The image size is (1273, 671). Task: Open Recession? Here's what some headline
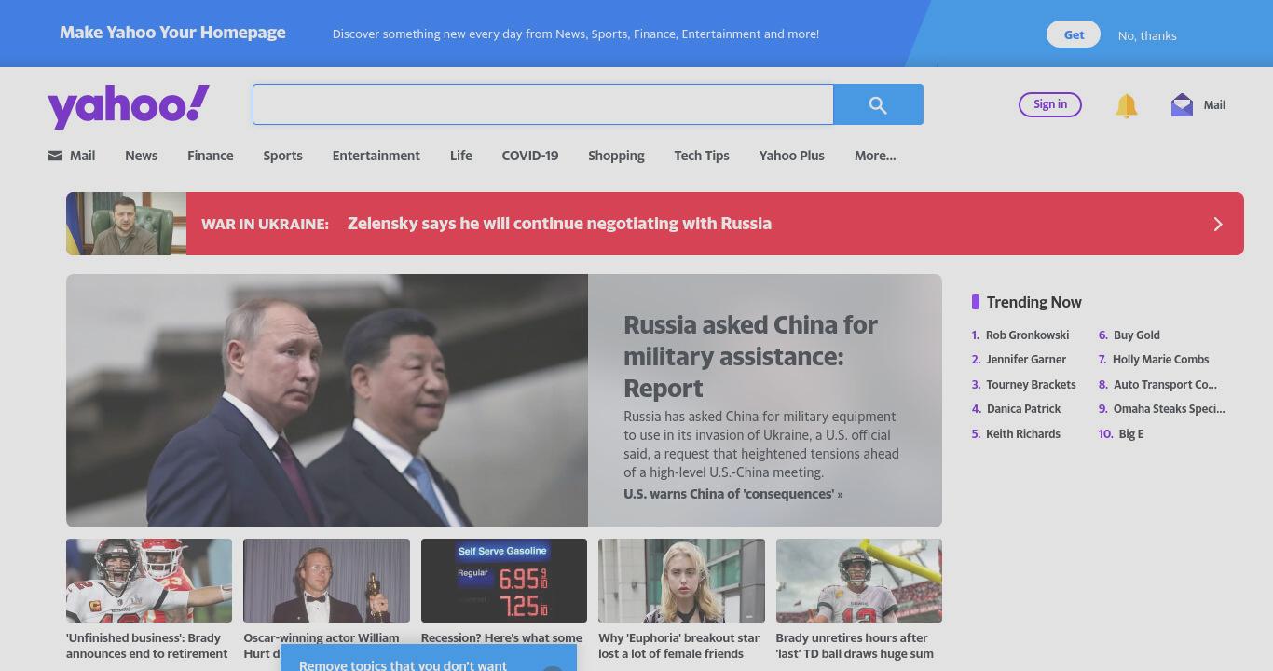pos(501,638)
